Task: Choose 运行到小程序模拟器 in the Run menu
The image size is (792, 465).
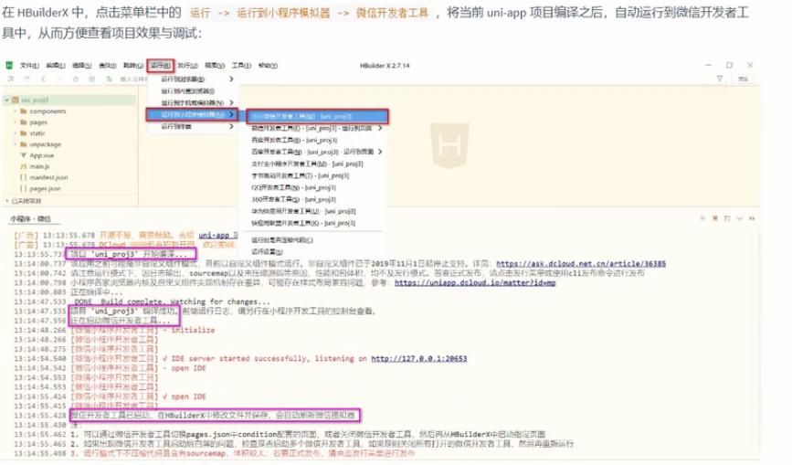Action: click(193, 114)
